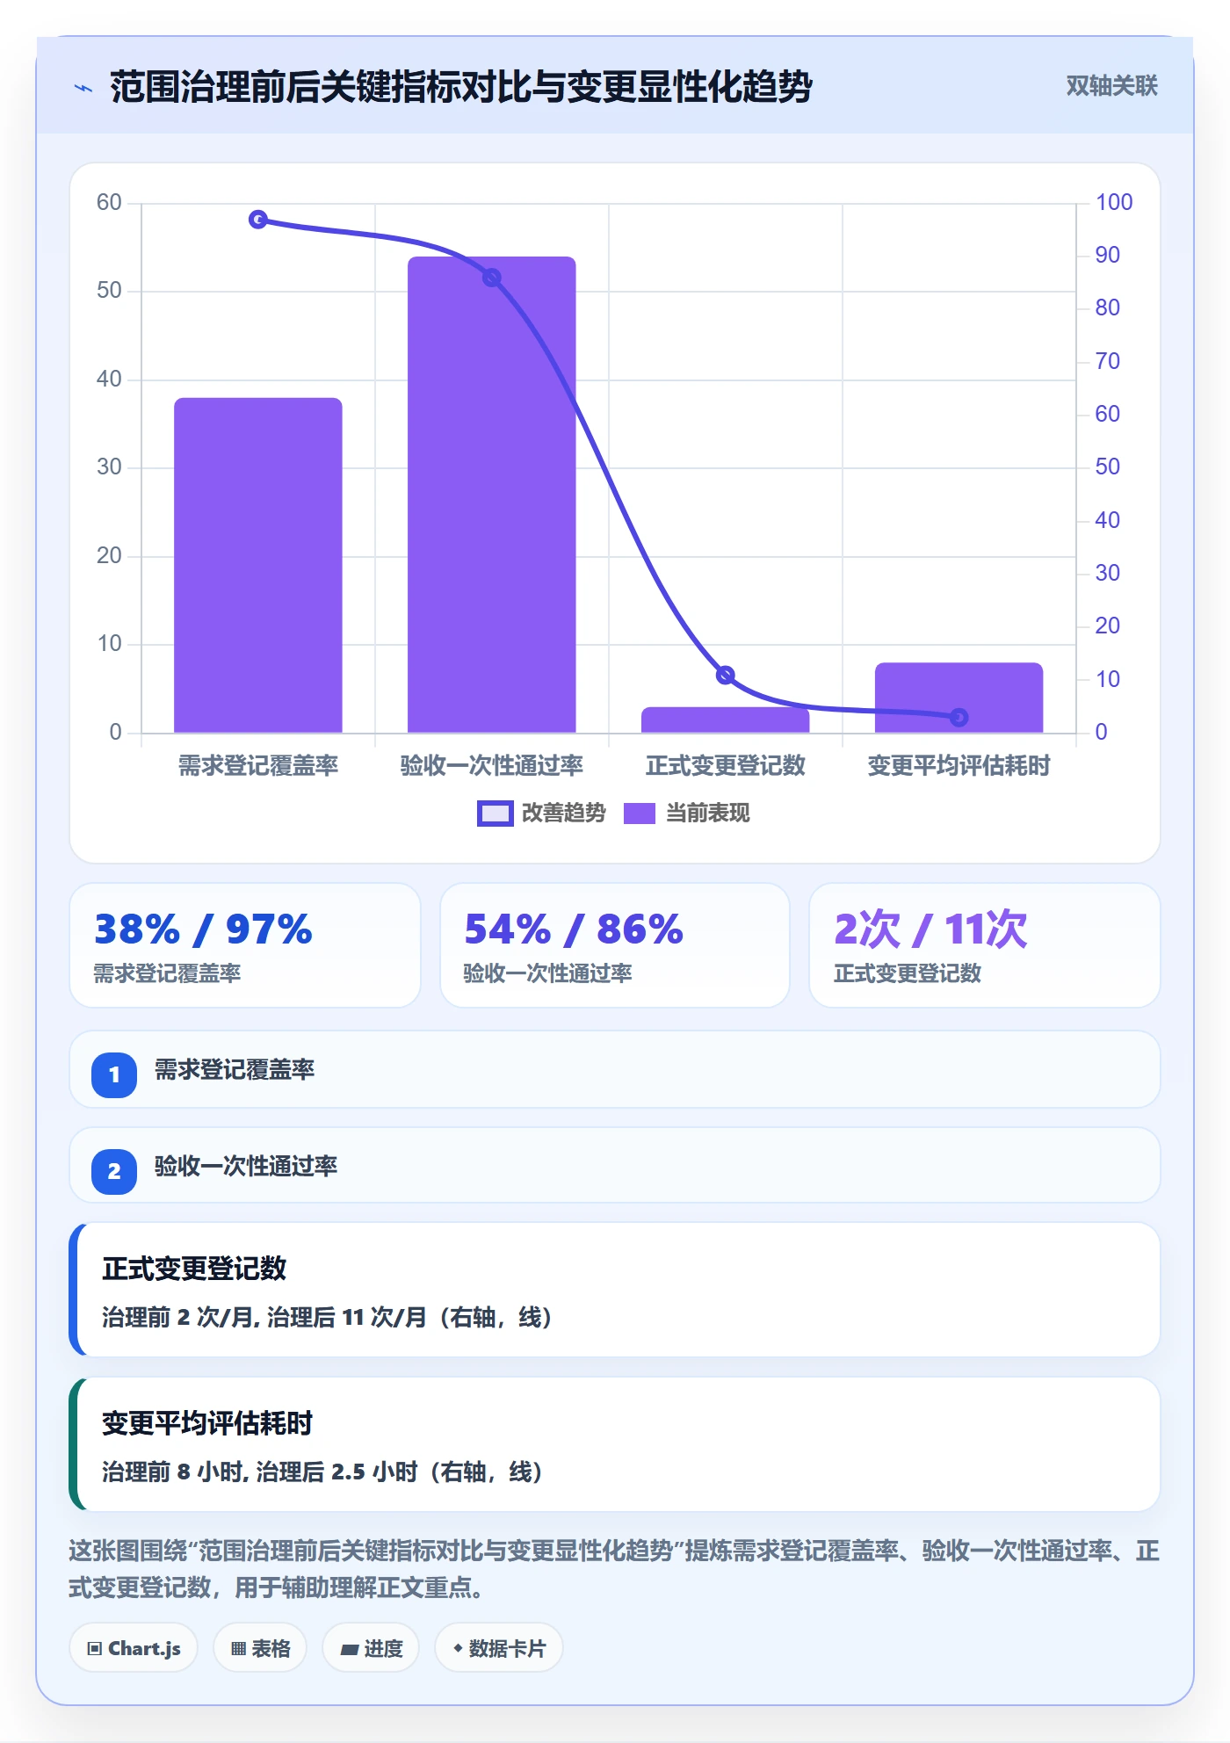The image size is (1230, 1743).
Task: Select the 变更平均评估耗时 bar in chart
Action: point(959,698)
